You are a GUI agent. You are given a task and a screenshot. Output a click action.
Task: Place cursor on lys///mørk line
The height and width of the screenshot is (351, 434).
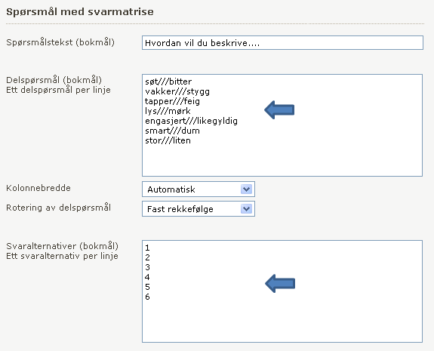pos(168,111)
